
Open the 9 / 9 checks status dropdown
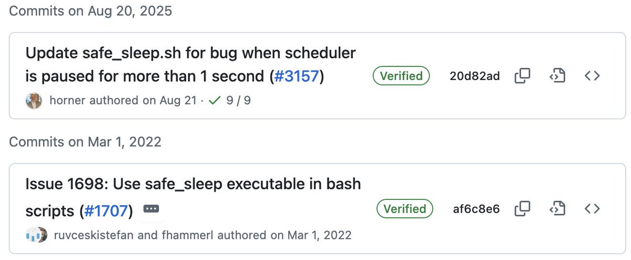[230, 100]
